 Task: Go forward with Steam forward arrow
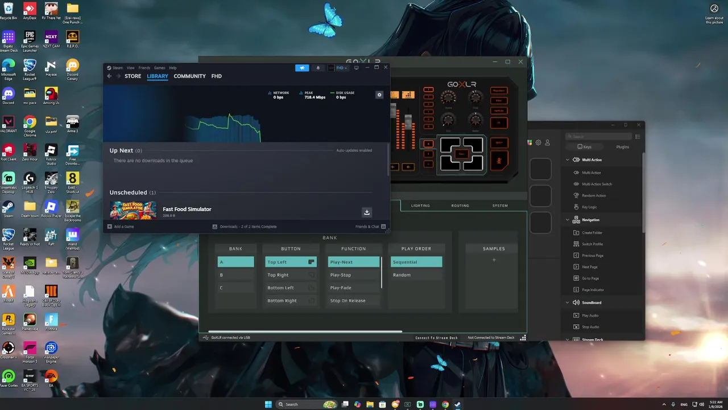tap(119, 76)
